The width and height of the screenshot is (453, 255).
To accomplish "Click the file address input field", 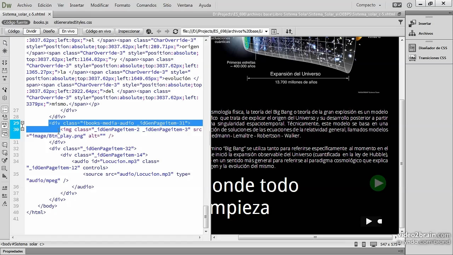I will click(x=222, y=31).
